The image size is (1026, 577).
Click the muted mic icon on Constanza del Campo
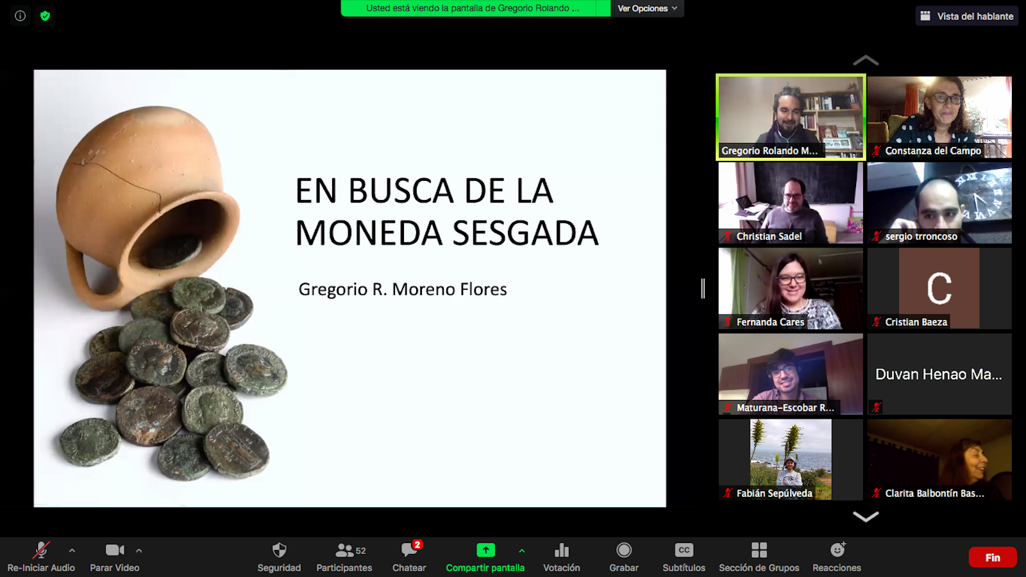point(876,151)
